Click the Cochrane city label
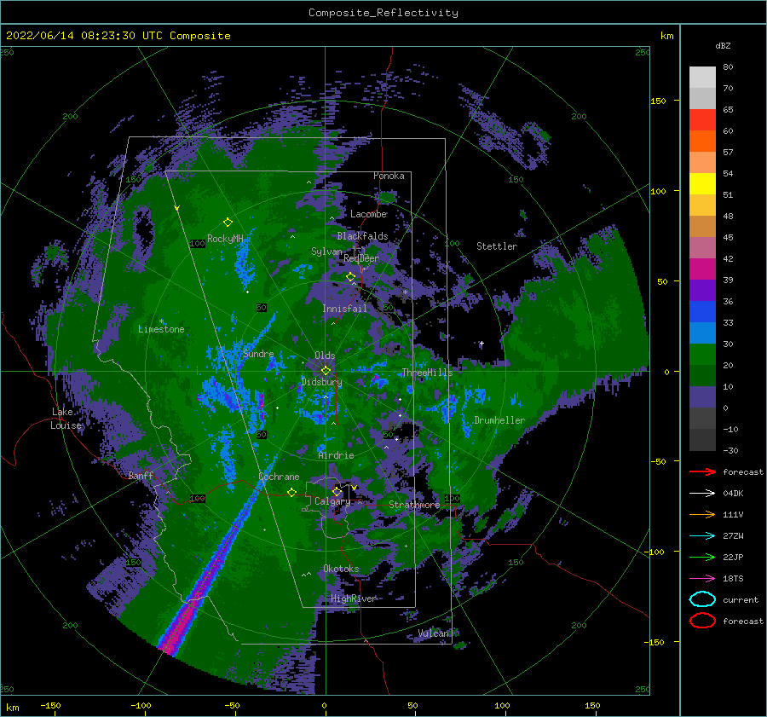Image resolution: width=767 pixels, height=717 pixels. point(279,477)
